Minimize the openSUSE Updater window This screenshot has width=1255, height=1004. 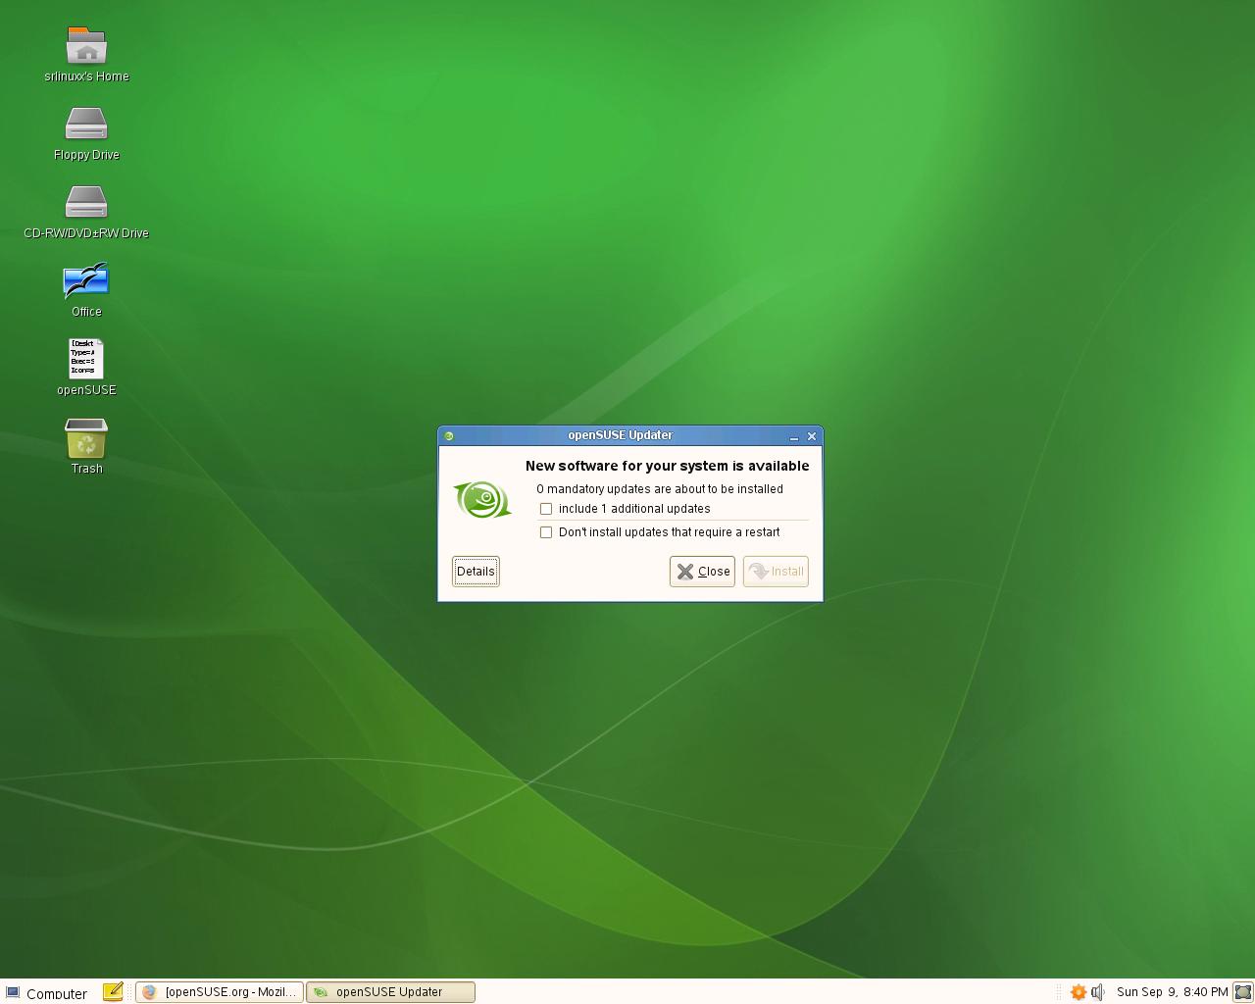[794, 436]
